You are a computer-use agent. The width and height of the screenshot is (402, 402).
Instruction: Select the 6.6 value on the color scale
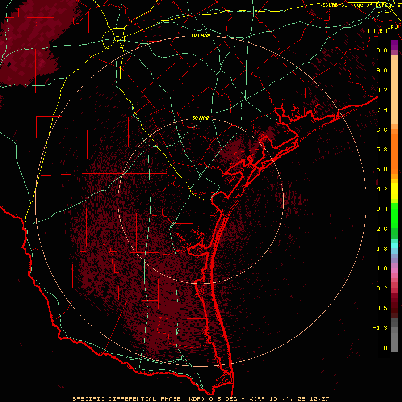(382, 130)
